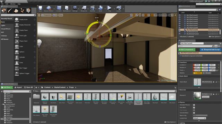The width and height of the screenshot is (222, 124).
Task: Enable Simulate Physics checkbox
Action: click(194, 105)
